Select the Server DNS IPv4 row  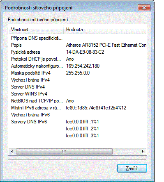click(78, 87)
